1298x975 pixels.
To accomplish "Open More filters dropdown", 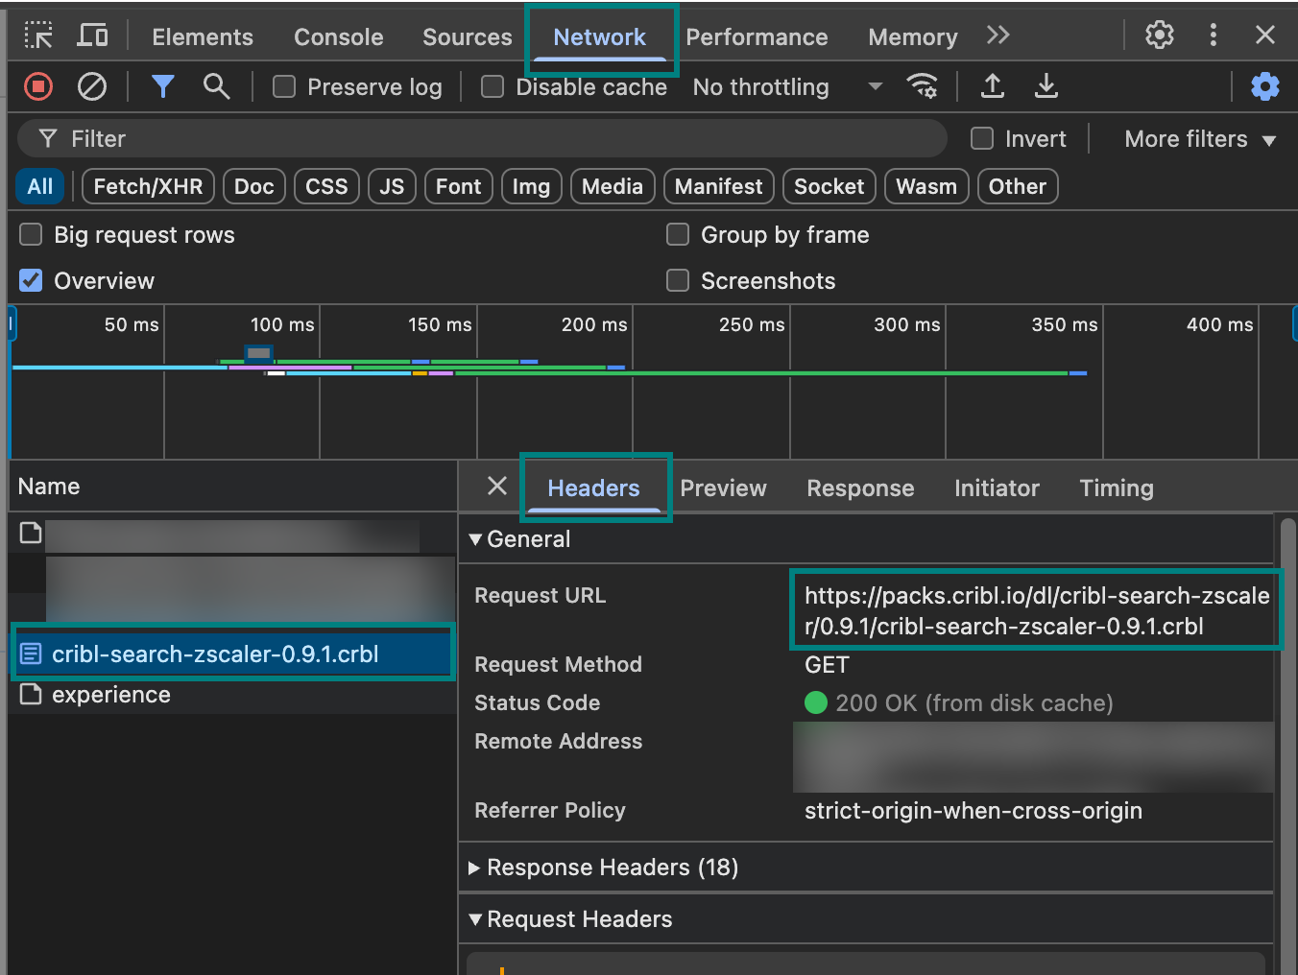I will pyautogui.click(x=1198, y=139).
